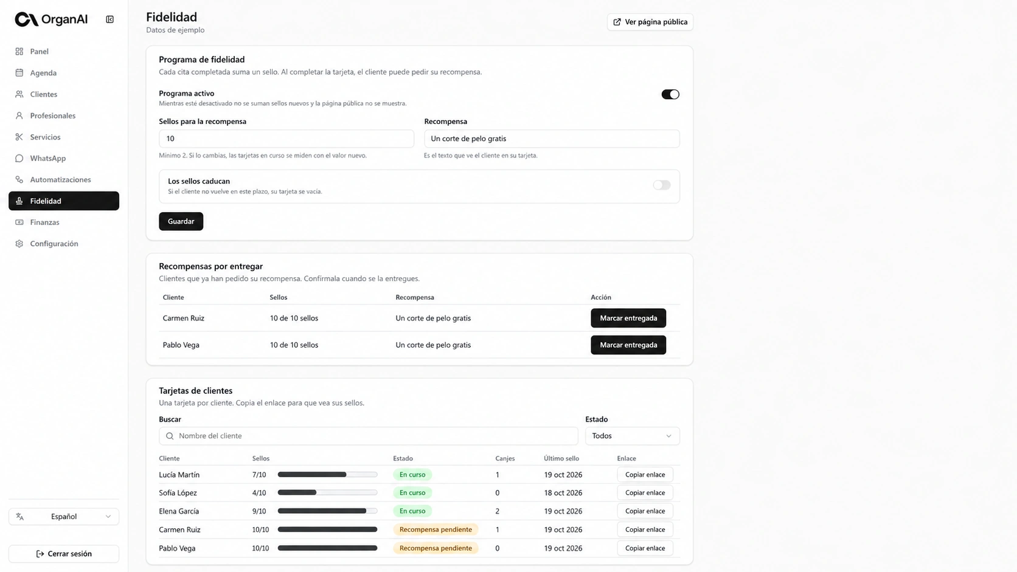Focus the Nombre del cliente search box
This screenshot has height=572, width=1017.
click(x=369, y=436)
